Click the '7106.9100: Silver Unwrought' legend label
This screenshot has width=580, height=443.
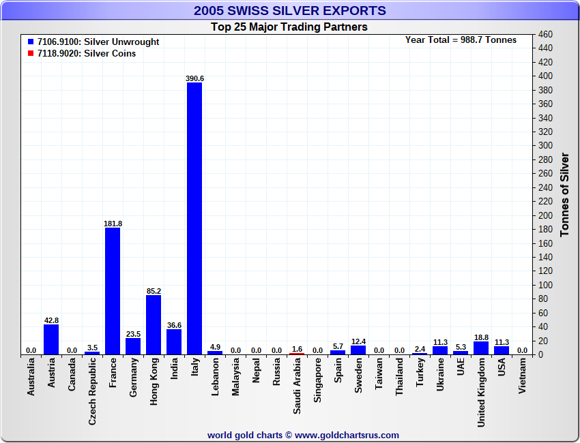coord(98,42)
